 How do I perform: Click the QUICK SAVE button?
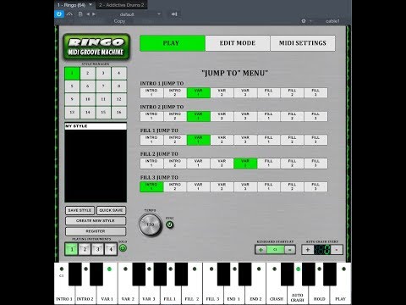click(111, 210)
